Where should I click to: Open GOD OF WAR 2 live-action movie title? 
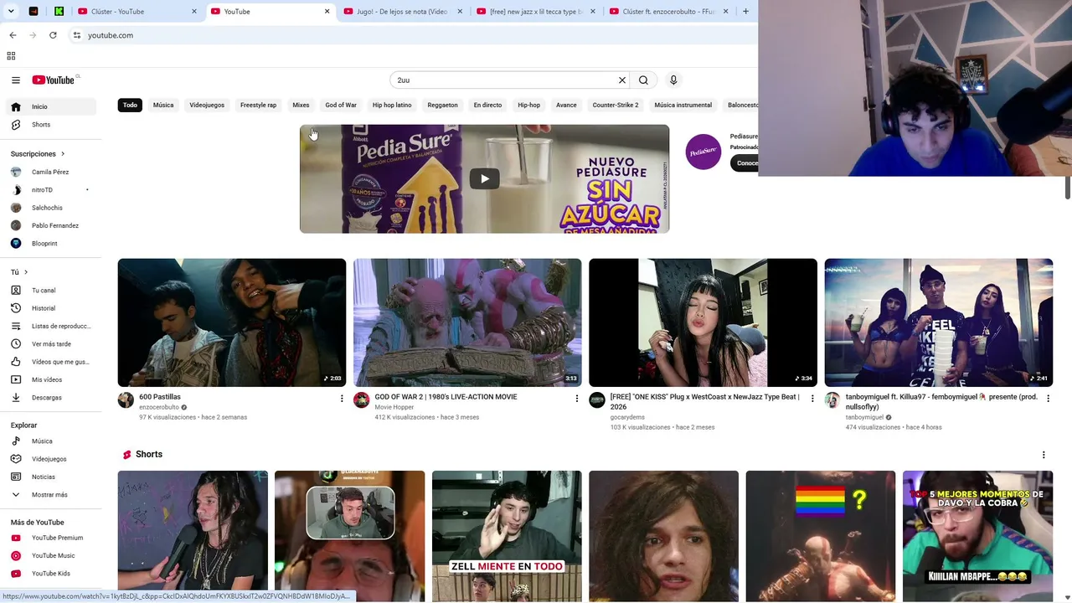pos(446,397)
